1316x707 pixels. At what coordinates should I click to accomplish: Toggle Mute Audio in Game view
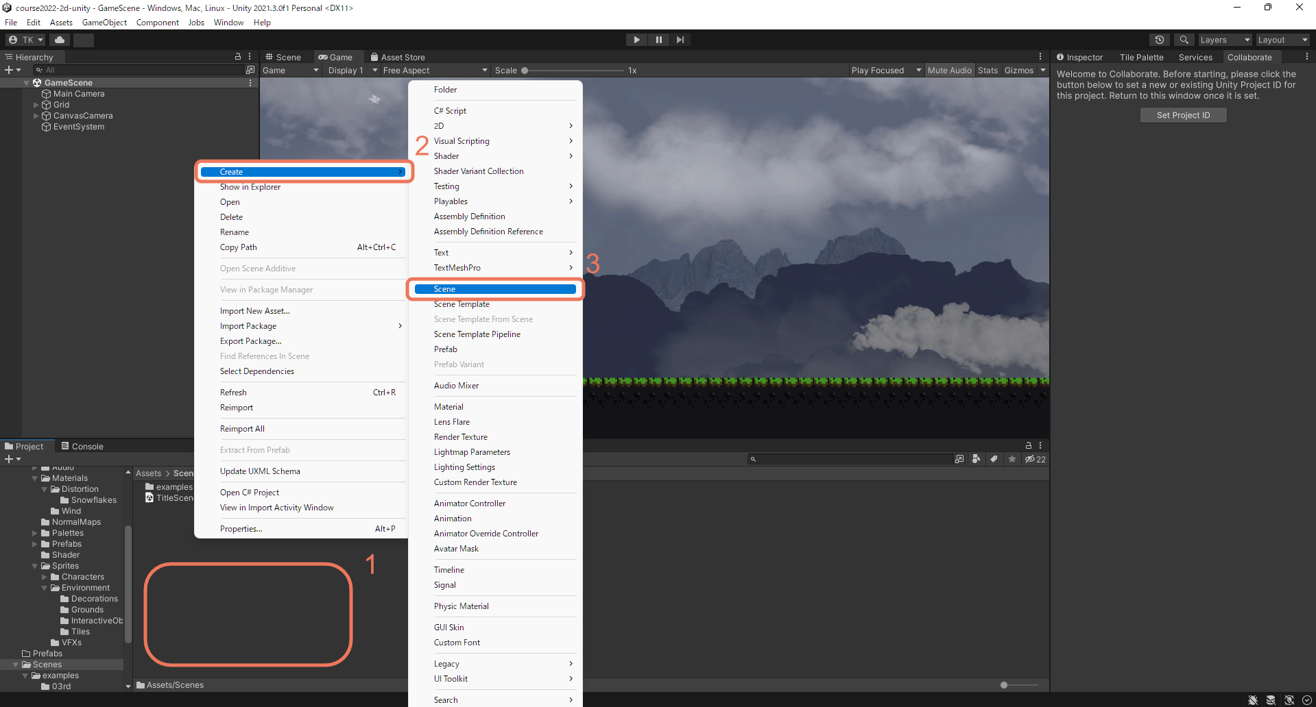[x=949, y=70]
